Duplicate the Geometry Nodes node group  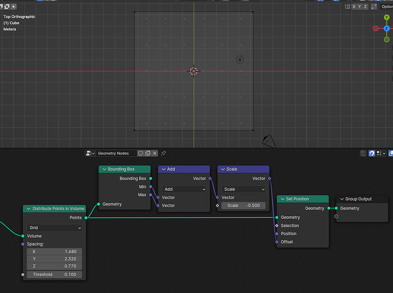(x=148, y=154)
